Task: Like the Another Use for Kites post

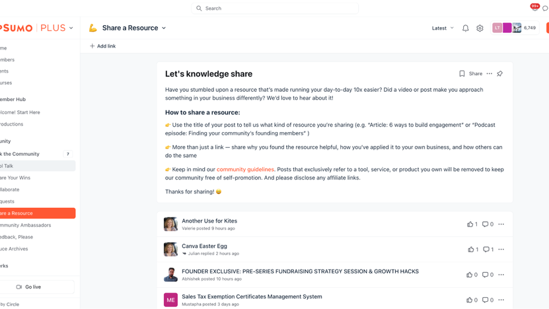Action: click(x=472, y=224)
